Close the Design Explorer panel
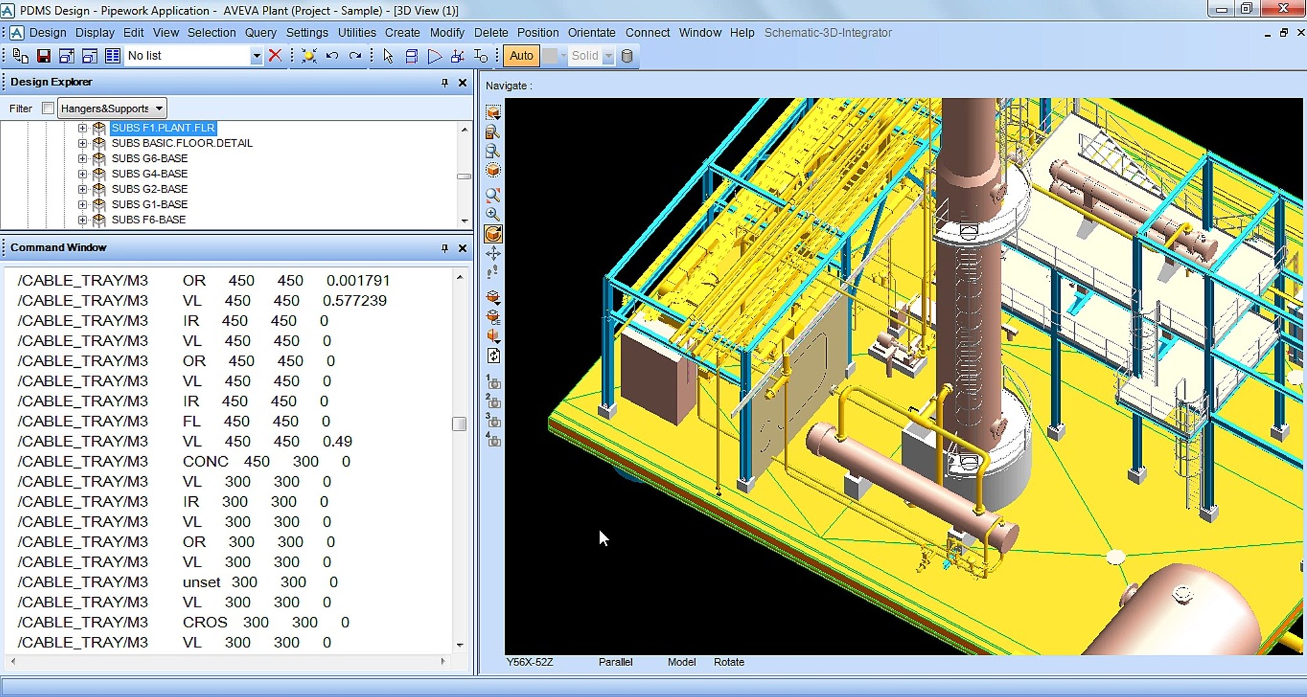 463,83
